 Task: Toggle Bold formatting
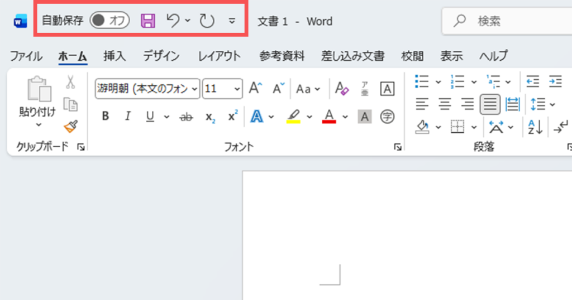click(x=106, y=116)
